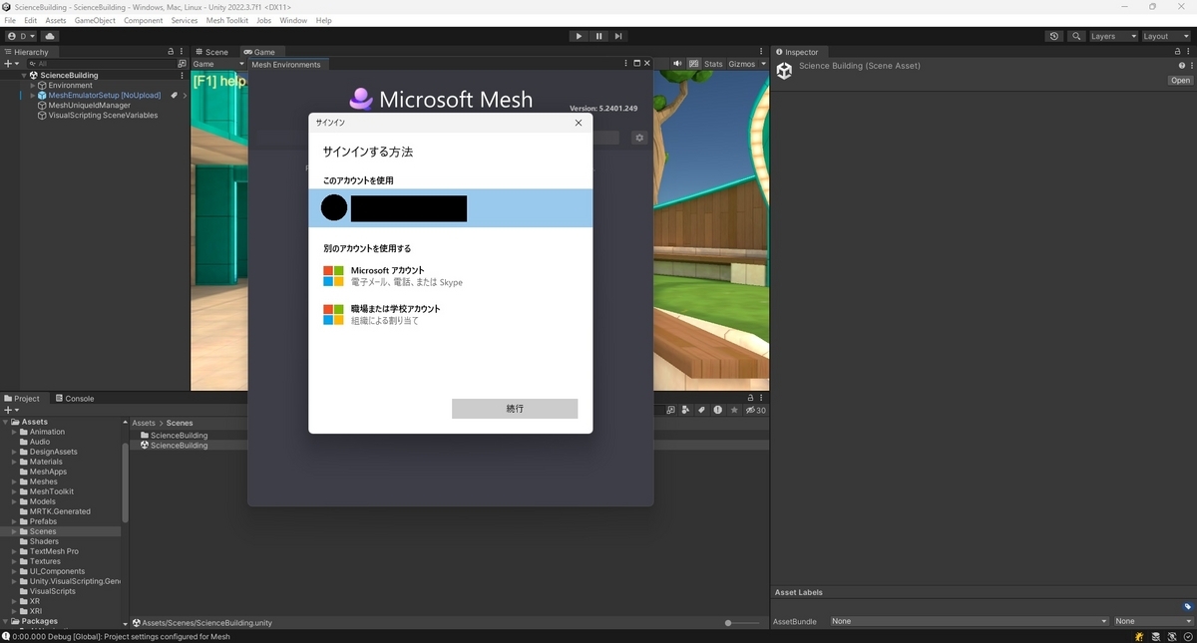Toggle the Hierarchy panel lock icon
The width and height of the screenshot is (1197, 643).
171,52
